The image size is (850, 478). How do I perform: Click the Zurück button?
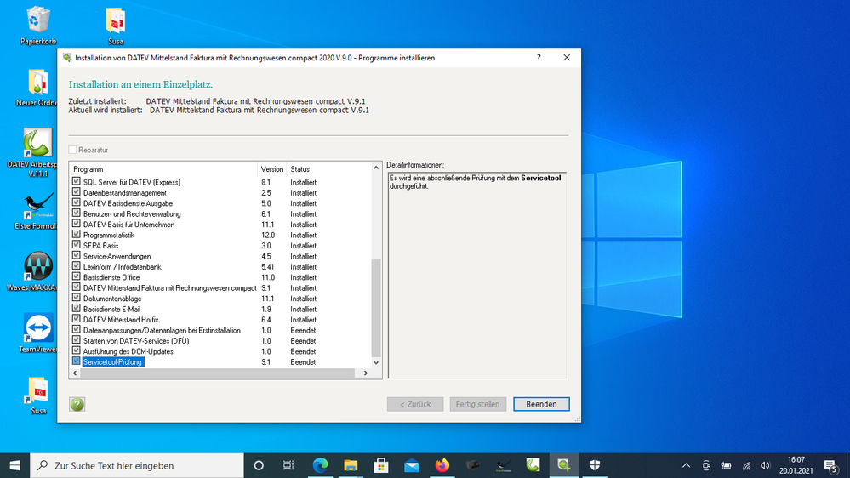[415, 404]
